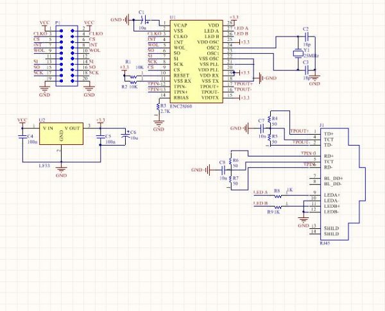Image resolution: width=385 pixels, height=311 pixels.
Task: Select resistor R6 symbol
Action: point(230,161)
